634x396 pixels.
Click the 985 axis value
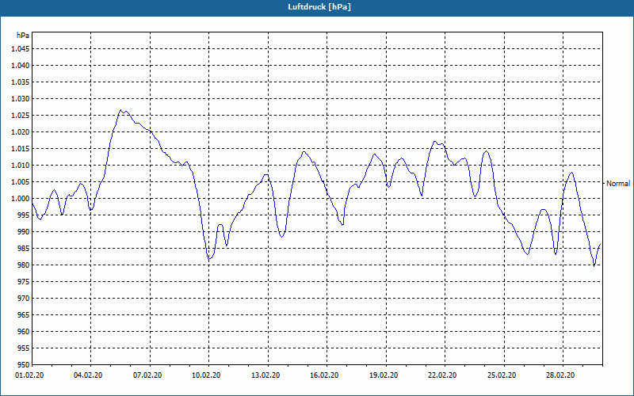(x=24, y=249)
